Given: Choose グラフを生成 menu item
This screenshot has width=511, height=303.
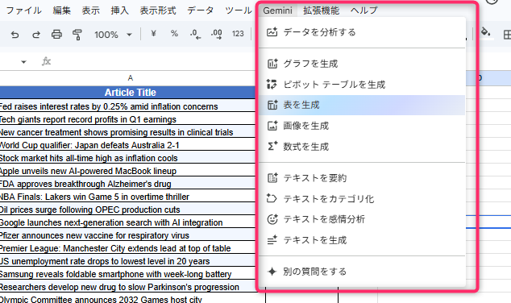Looking at the screenshot, I should [x=362, y=64].
